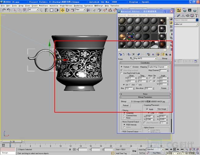This screenshot has height=155, width=200.
Task: Click the Rotate button in Coordinates
Action: (164, 88)
